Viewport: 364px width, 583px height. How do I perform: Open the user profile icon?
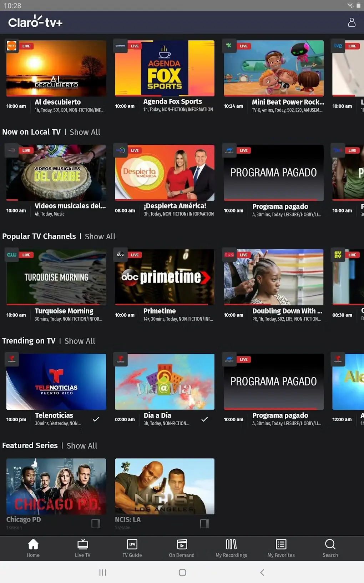click(x=352, y=23)
